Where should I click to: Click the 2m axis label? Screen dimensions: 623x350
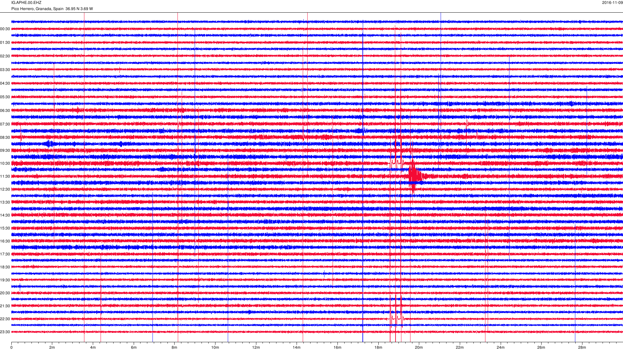coord(52,347)
